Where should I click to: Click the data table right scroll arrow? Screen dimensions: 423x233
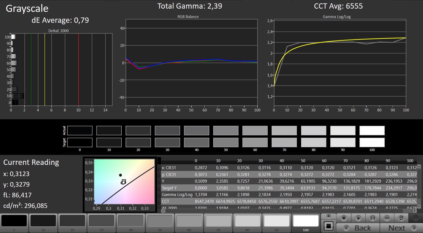click(x=415, y=211)
